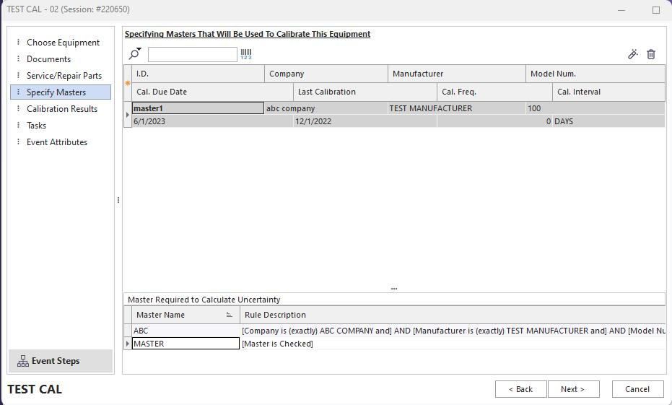Viewport: 672px width, 405px height.
Task: Click the magnifier search icon
Action: (134, 55)
